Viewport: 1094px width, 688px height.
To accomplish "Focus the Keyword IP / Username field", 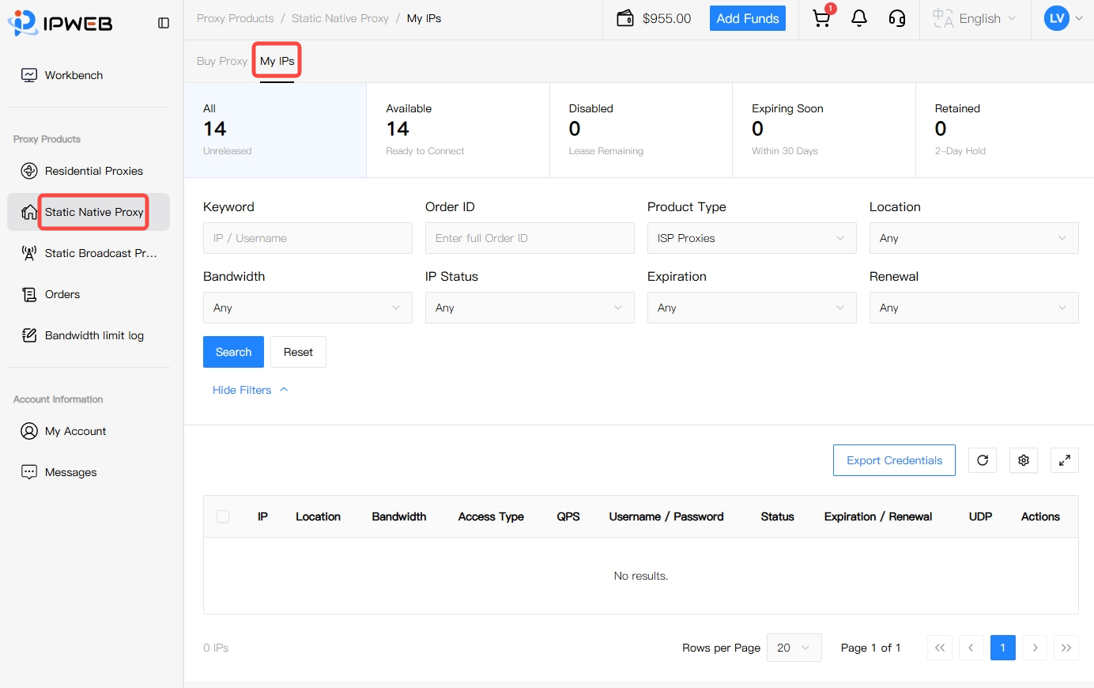I will (307, 238).
